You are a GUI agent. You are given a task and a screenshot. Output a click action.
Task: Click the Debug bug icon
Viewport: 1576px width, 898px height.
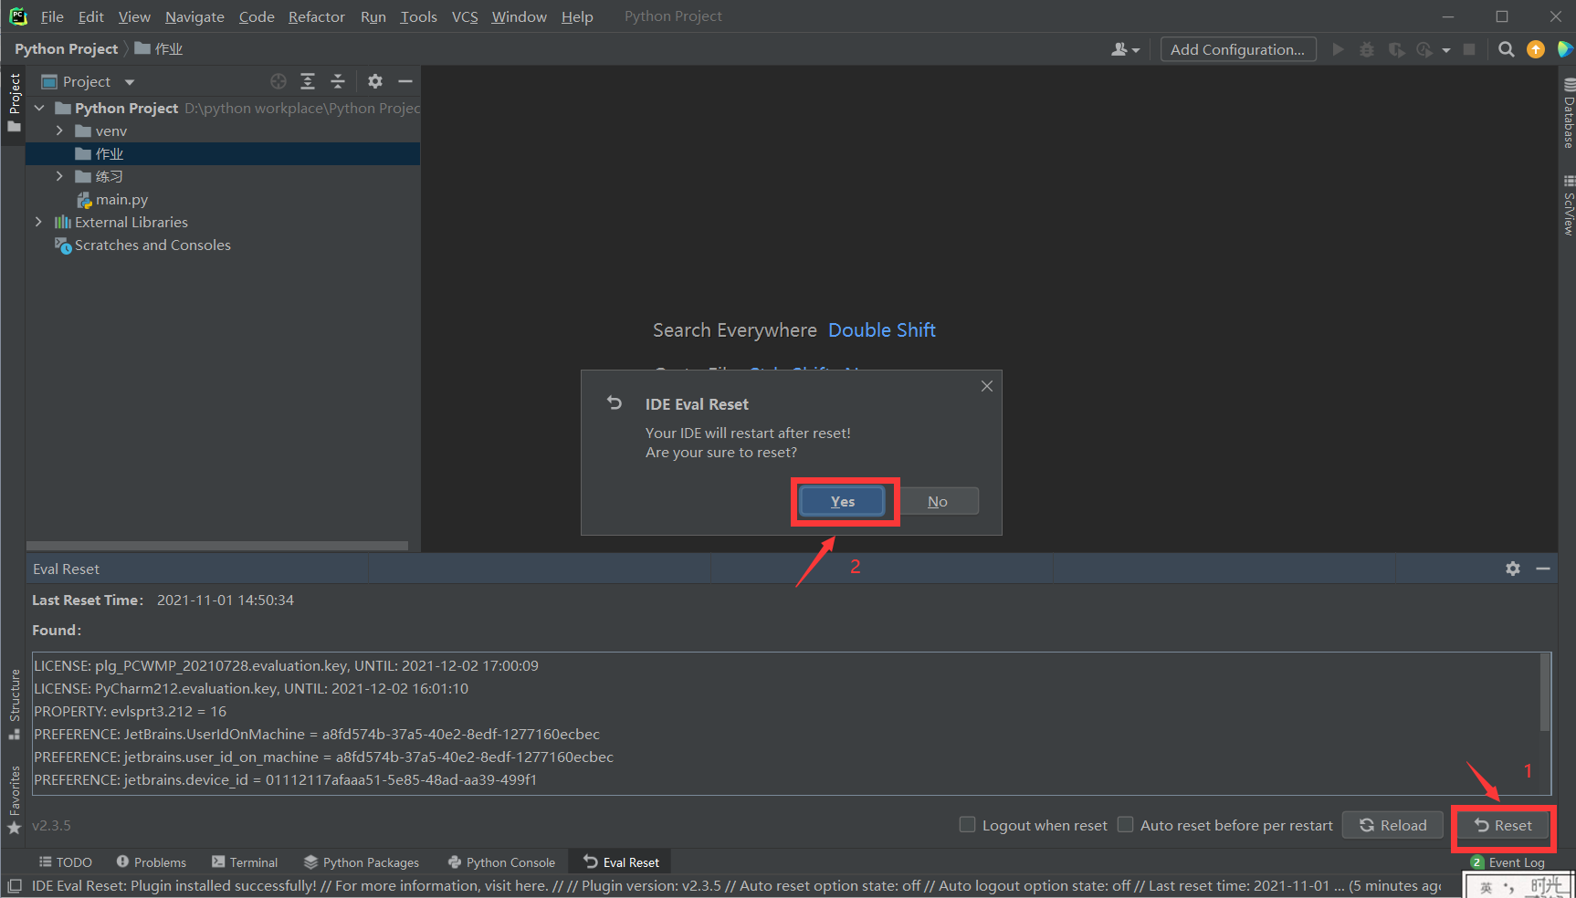click(x=1367, y=49)
